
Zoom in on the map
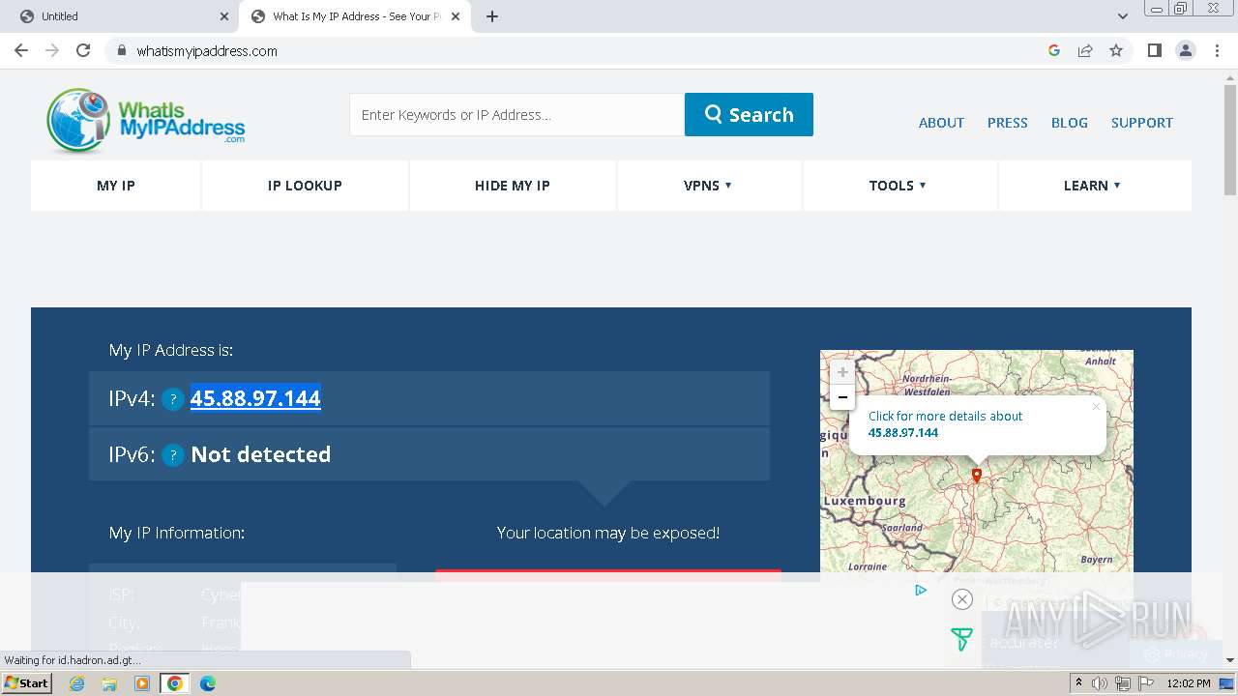(842, 372)
